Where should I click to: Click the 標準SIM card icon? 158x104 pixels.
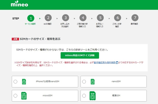tap(93, 96)
